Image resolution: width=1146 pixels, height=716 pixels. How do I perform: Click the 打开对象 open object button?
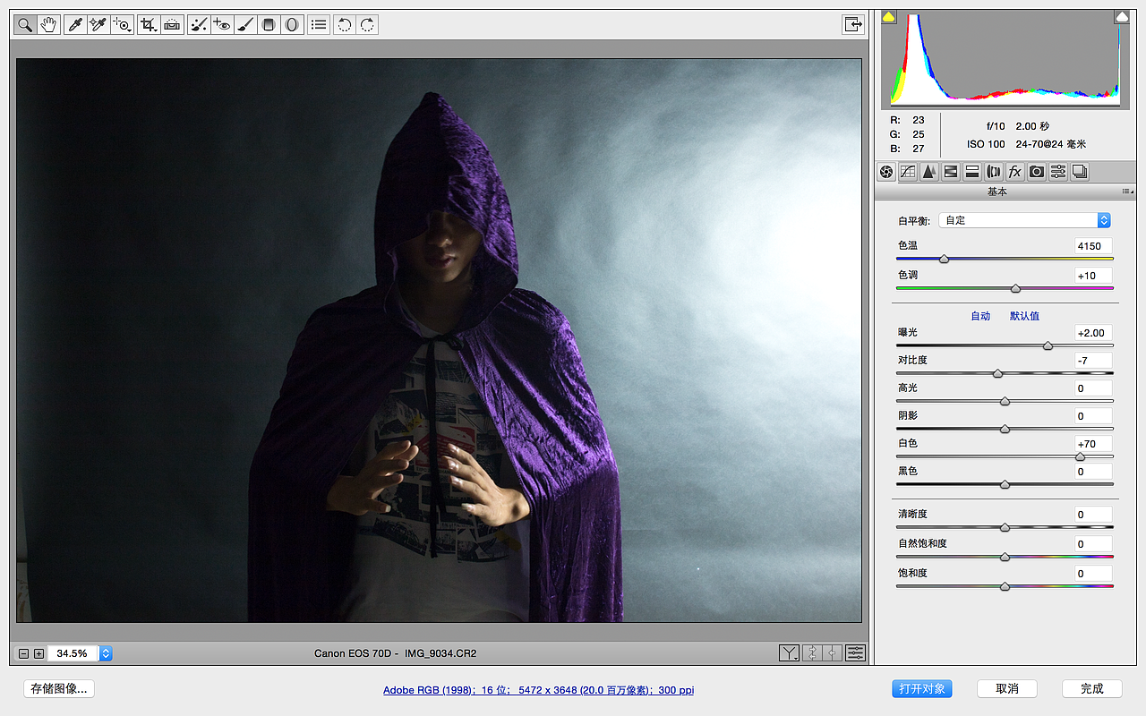coord(922,689)
